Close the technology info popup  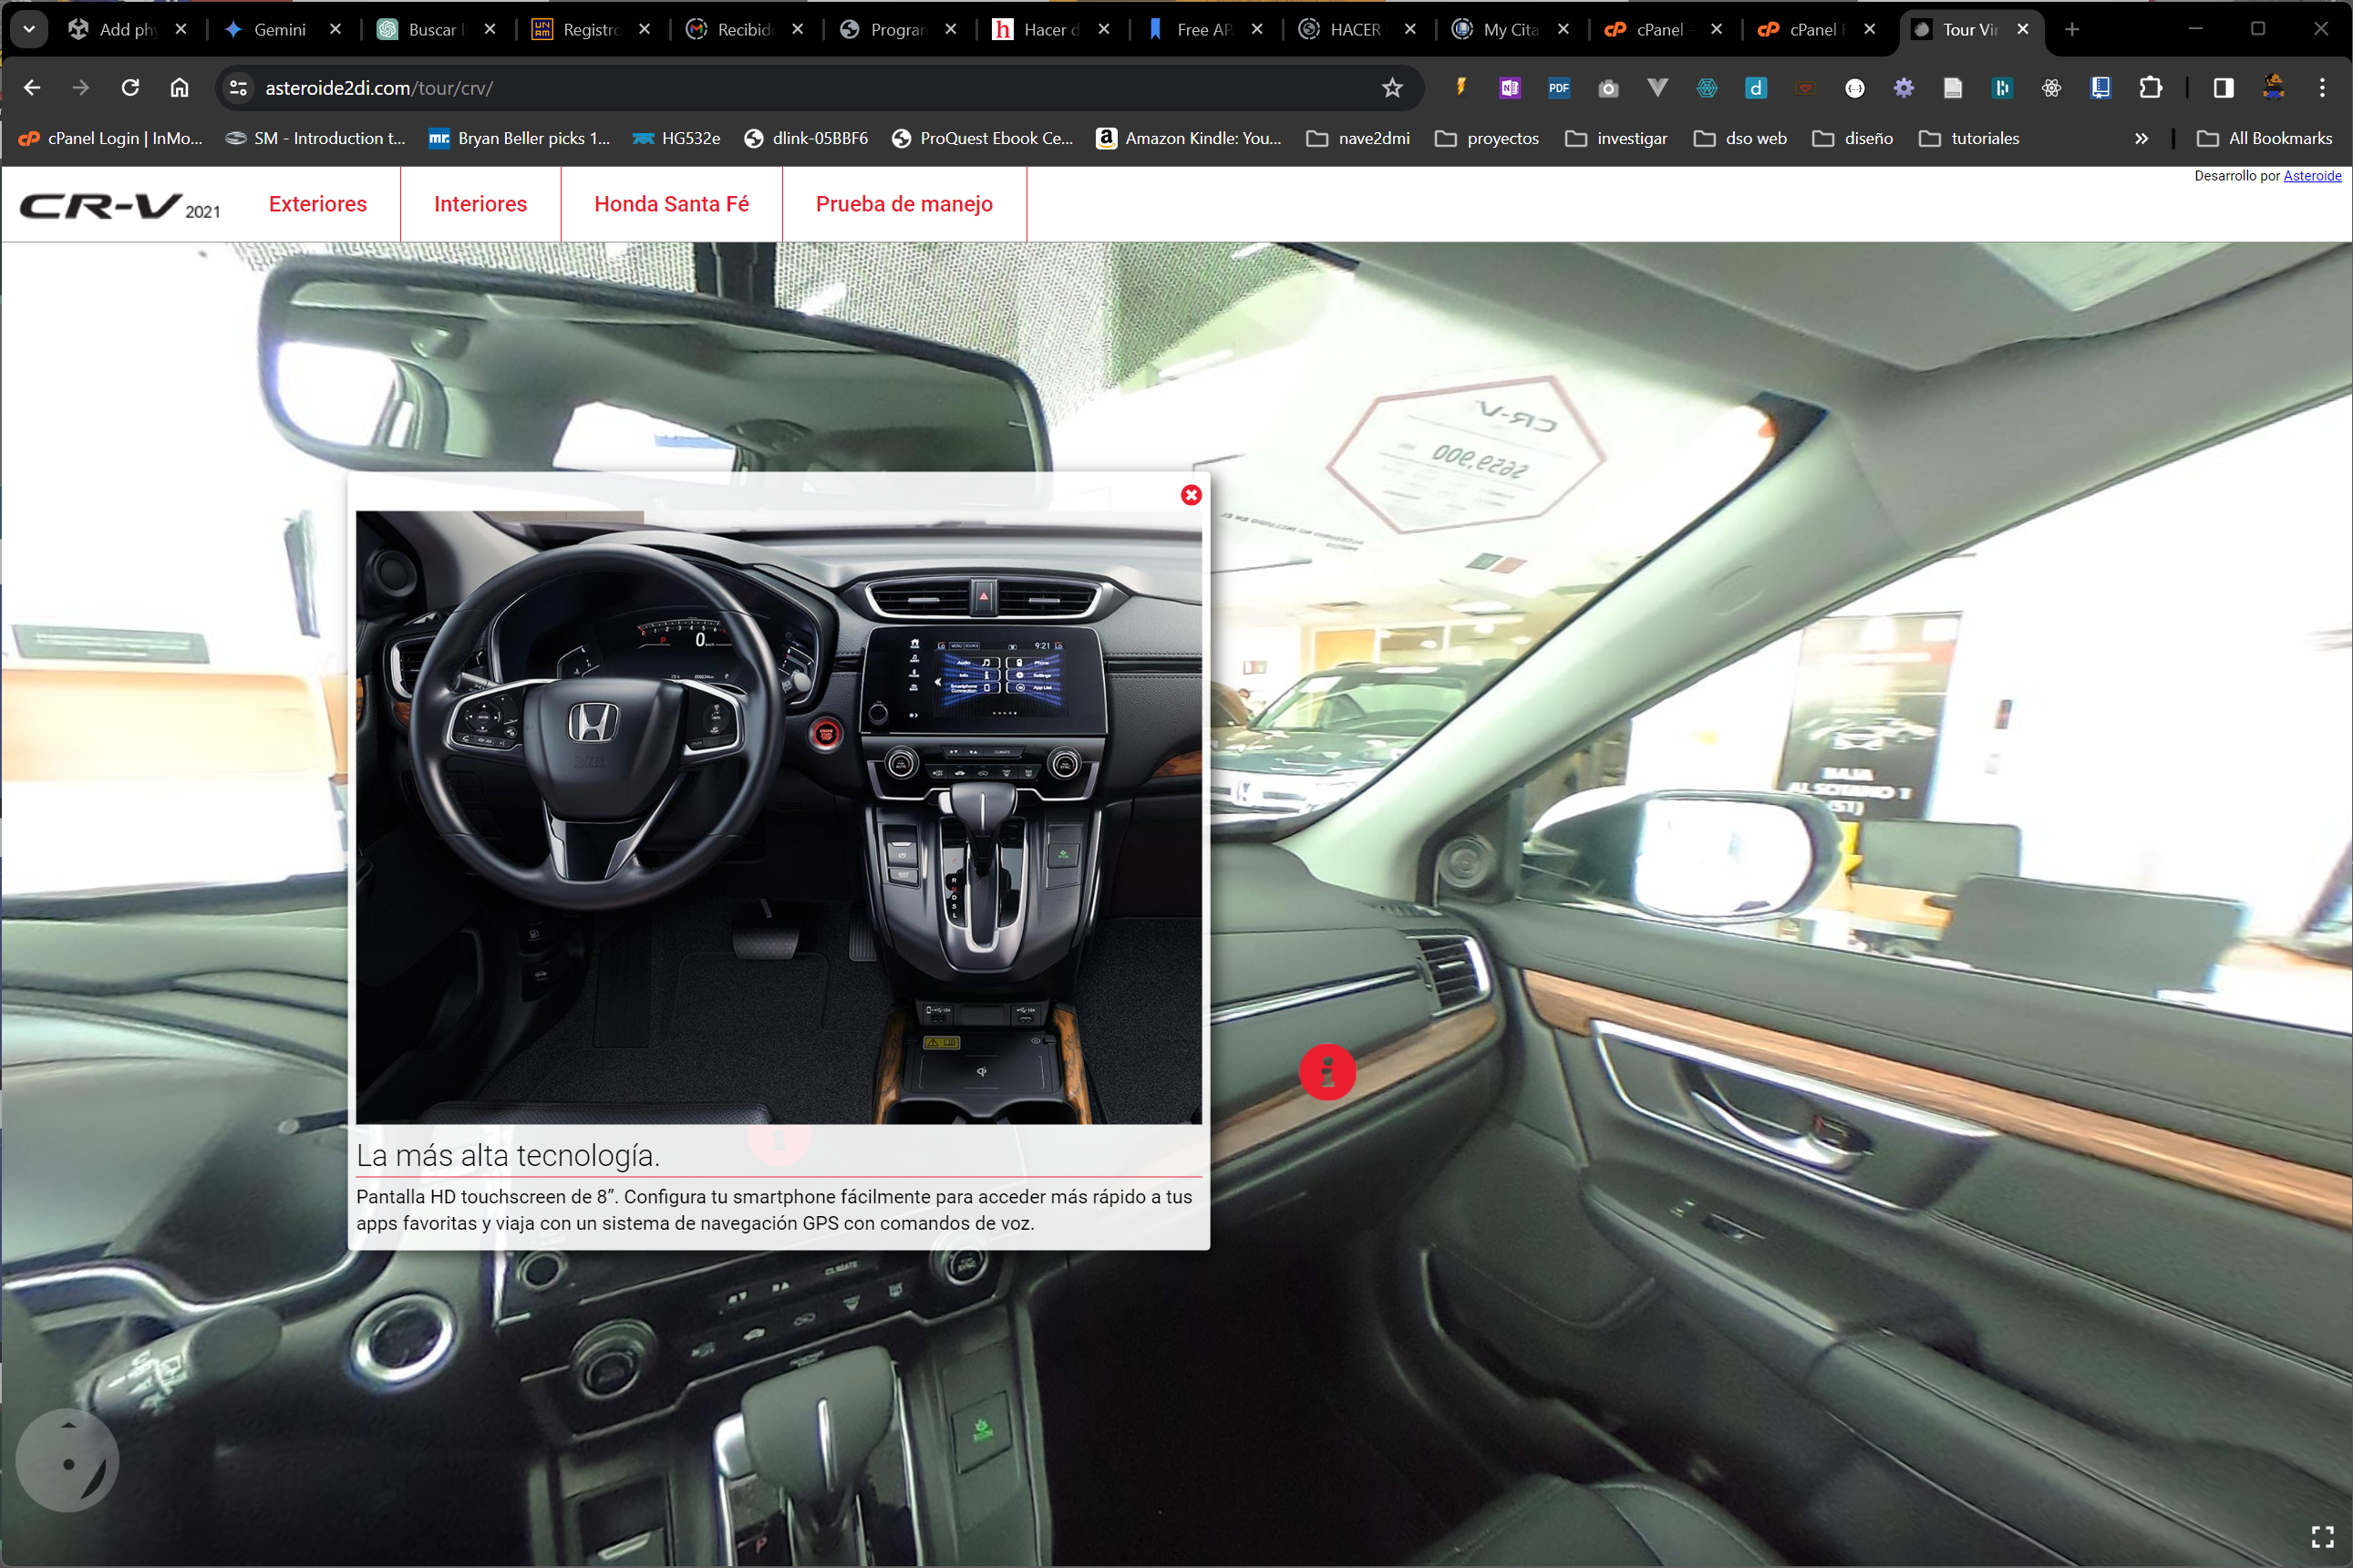(1190, 495)
